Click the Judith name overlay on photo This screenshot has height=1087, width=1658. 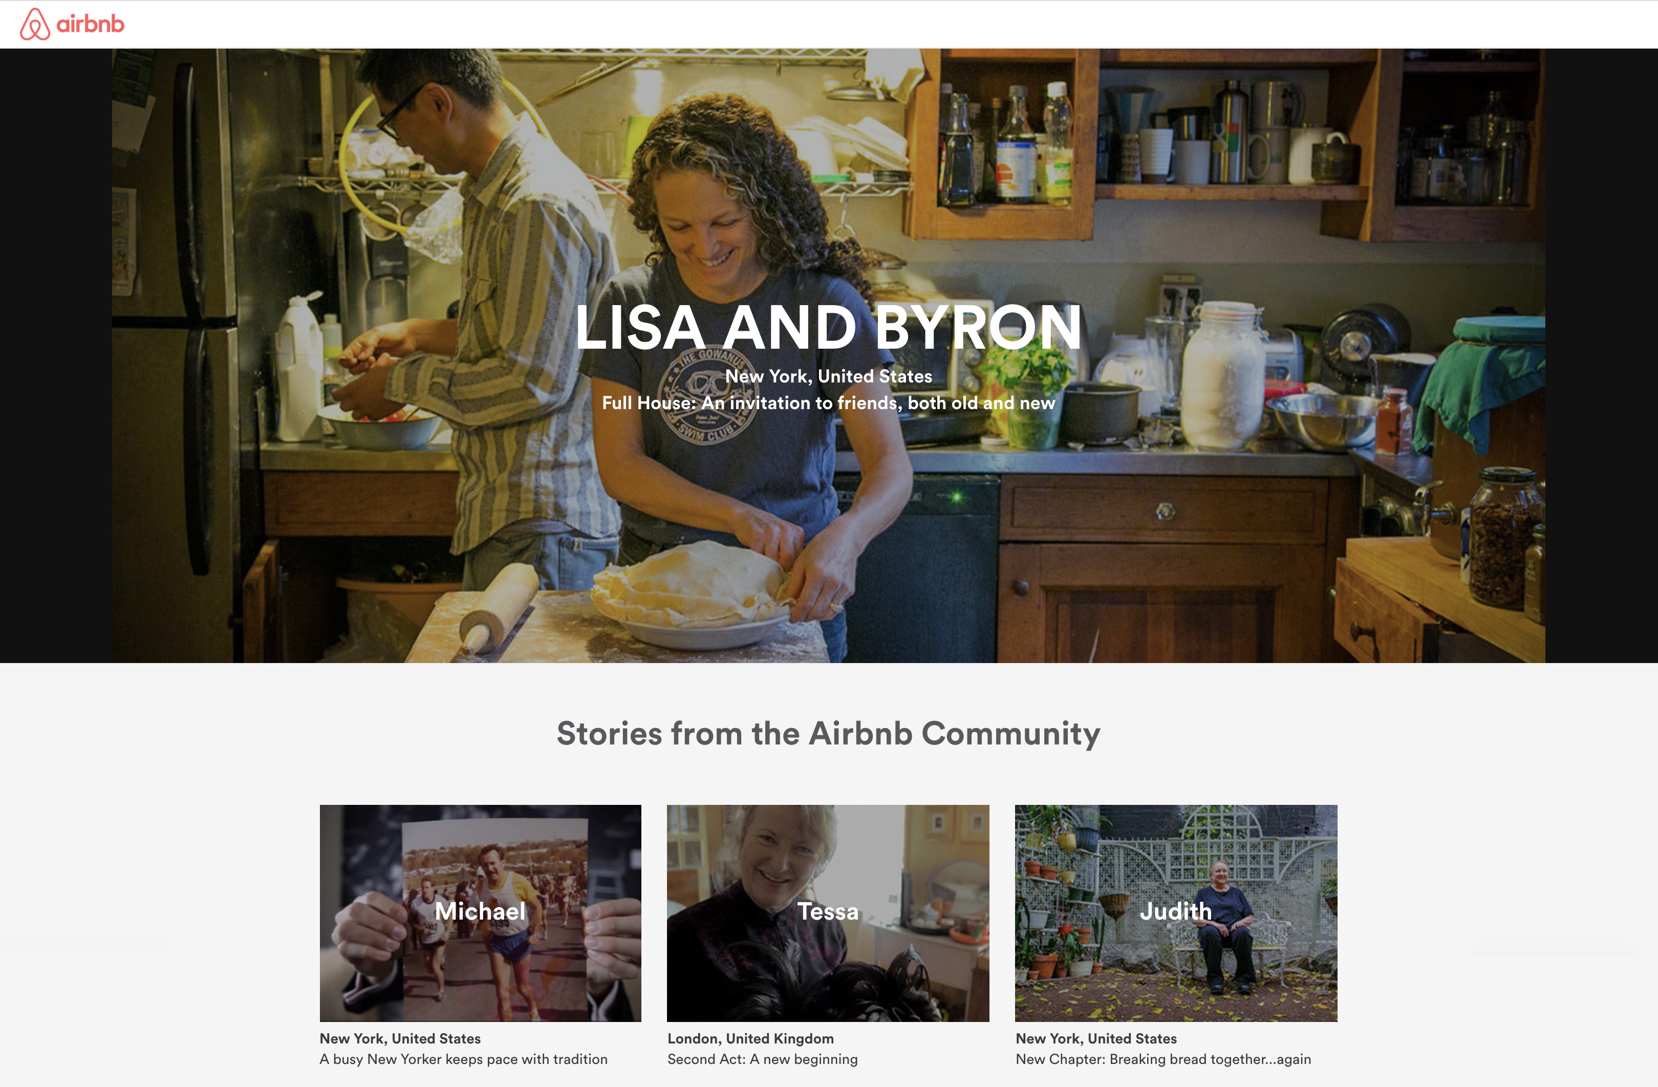[1176, 911]
